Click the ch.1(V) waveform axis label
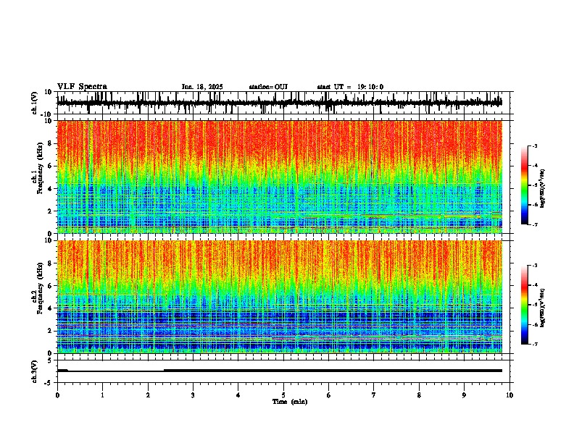This screenshot has height=443, width=574. point(35,103)
